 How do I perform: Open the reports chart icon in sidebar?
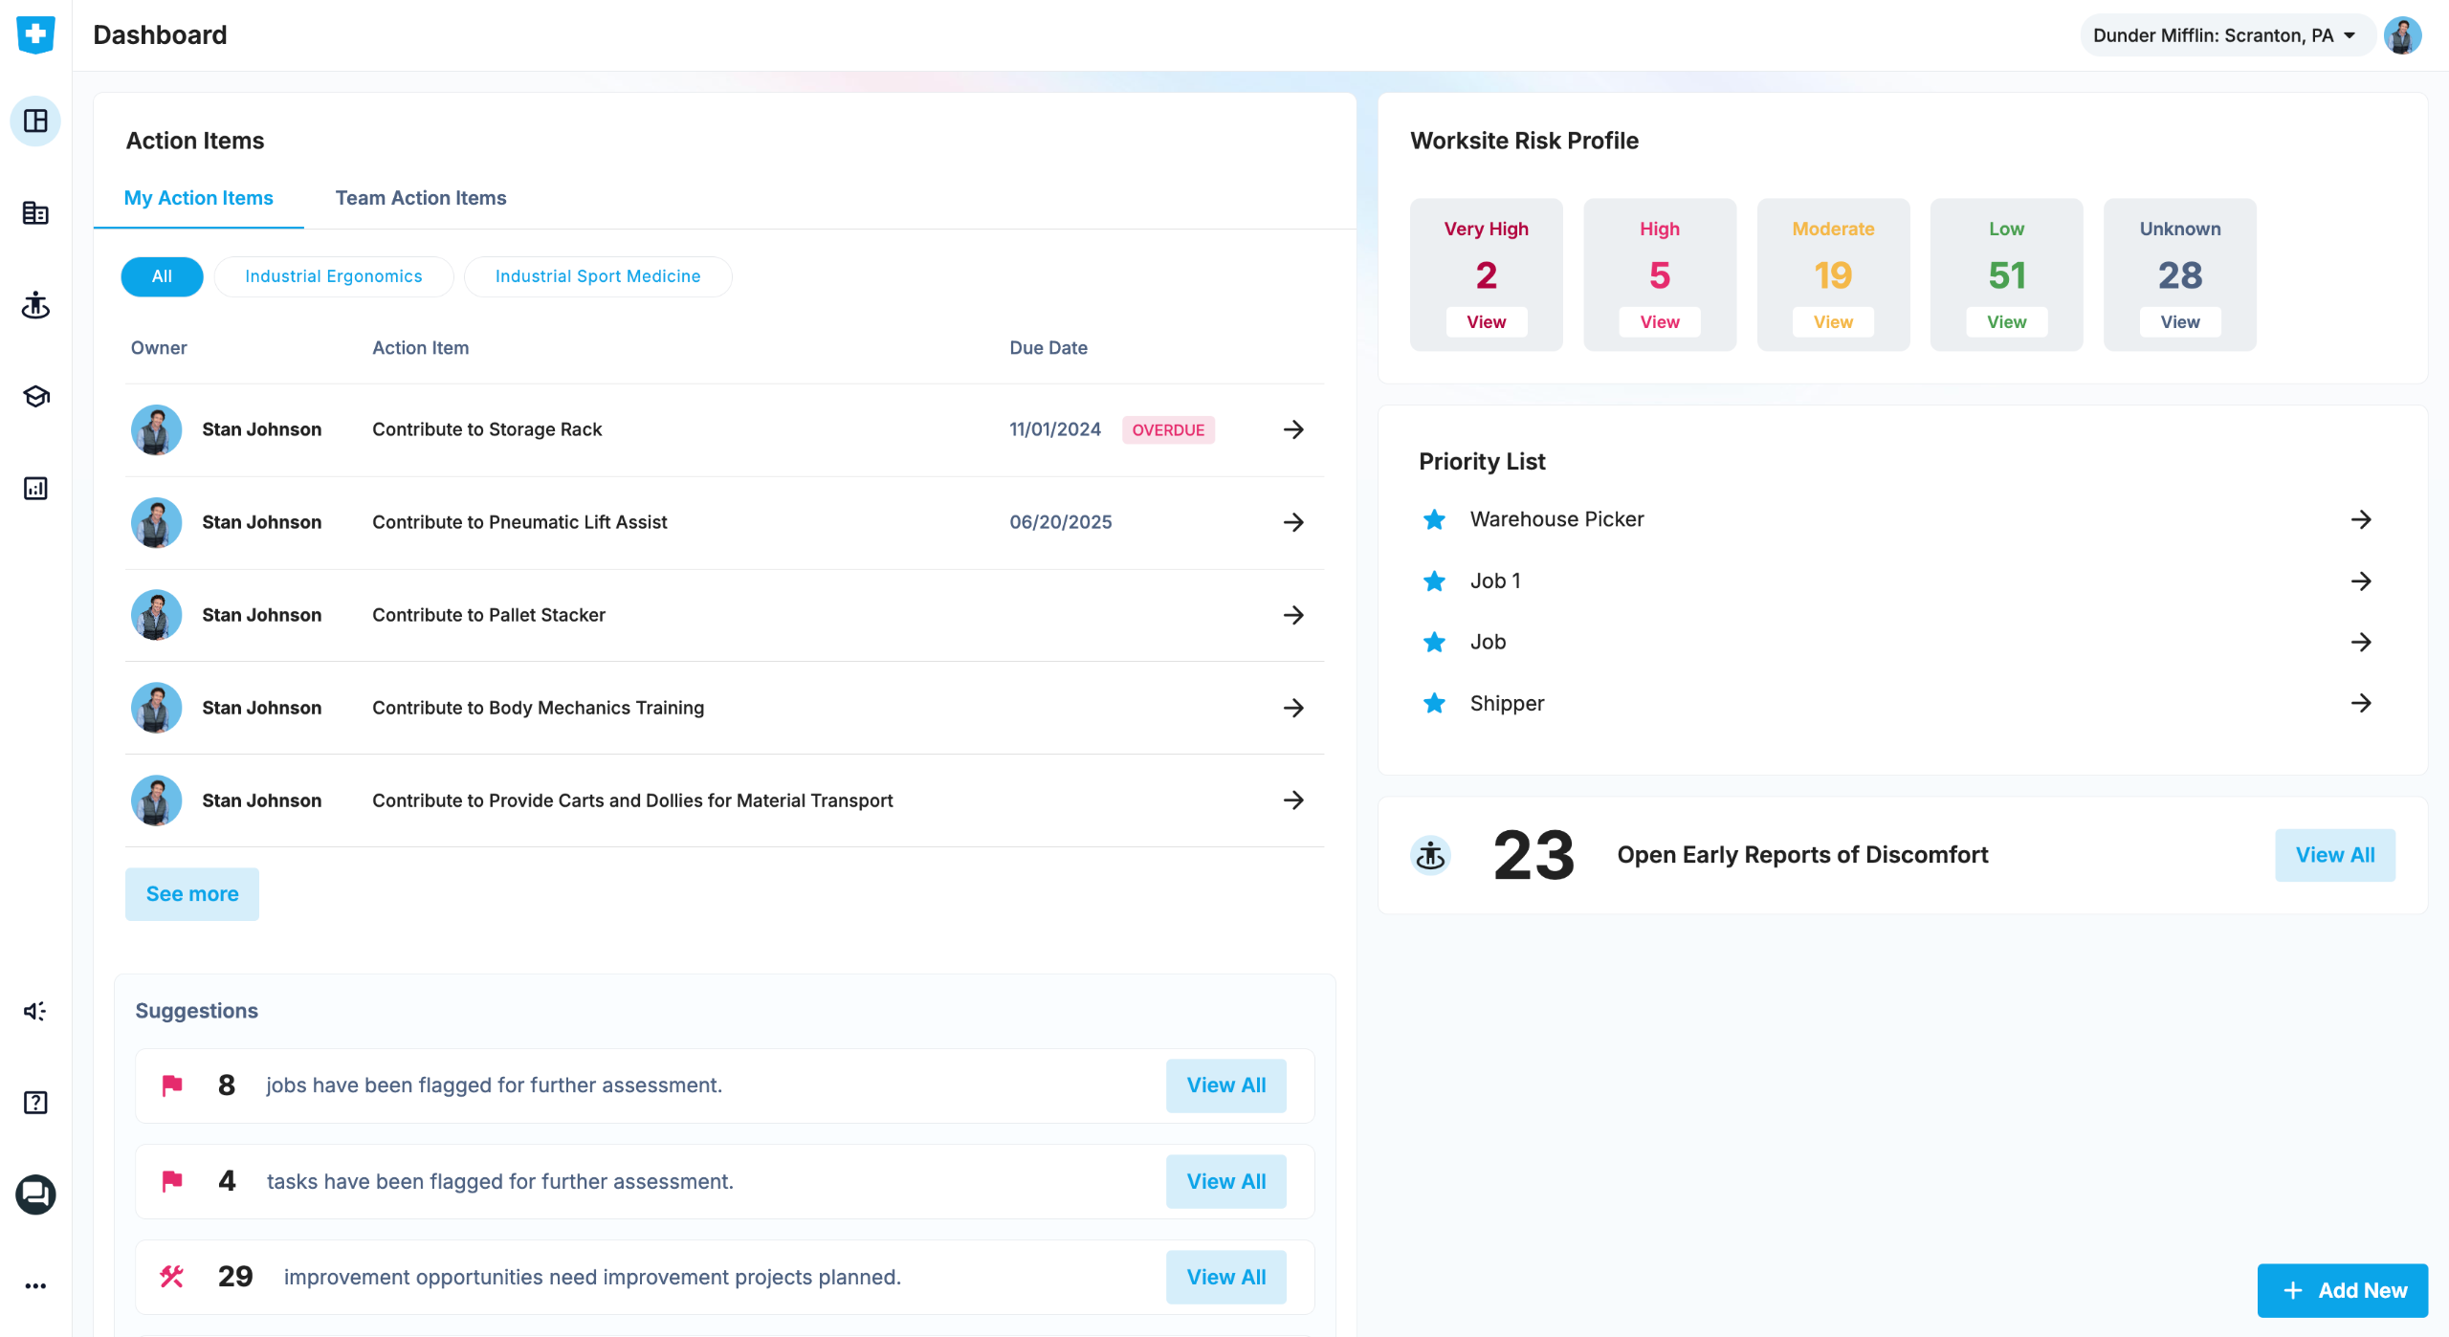35,489
